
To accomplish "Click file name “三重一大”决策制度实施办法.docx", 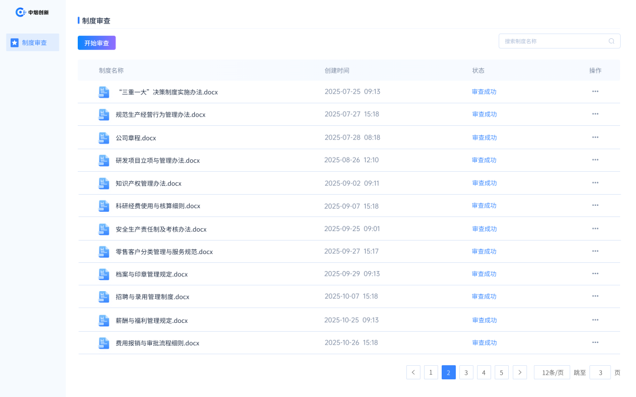I will point(167,92).
